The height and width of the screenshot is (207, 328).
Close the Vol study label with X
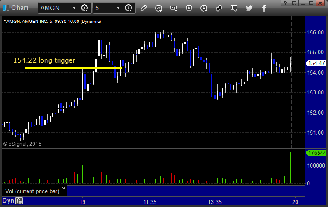coord(64,188)
